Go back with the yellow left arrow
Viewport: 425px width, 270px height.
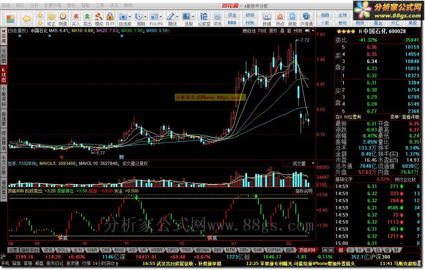(x=26, y=19)
